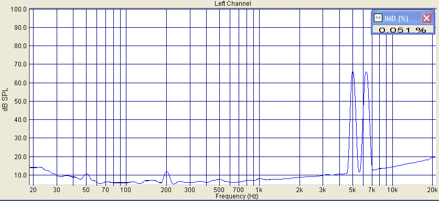Click the 70.0 dB axis value
Image resolution: width=439 pixels, height=201 pixels.
pyautogui.click(x=20, y=64)
